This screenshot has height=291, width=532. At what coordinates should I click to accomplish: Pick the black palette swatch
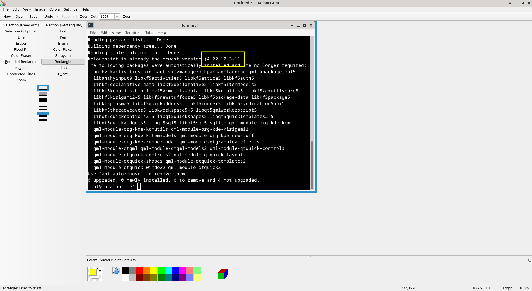pyautogui.click(x=125, y=270)
